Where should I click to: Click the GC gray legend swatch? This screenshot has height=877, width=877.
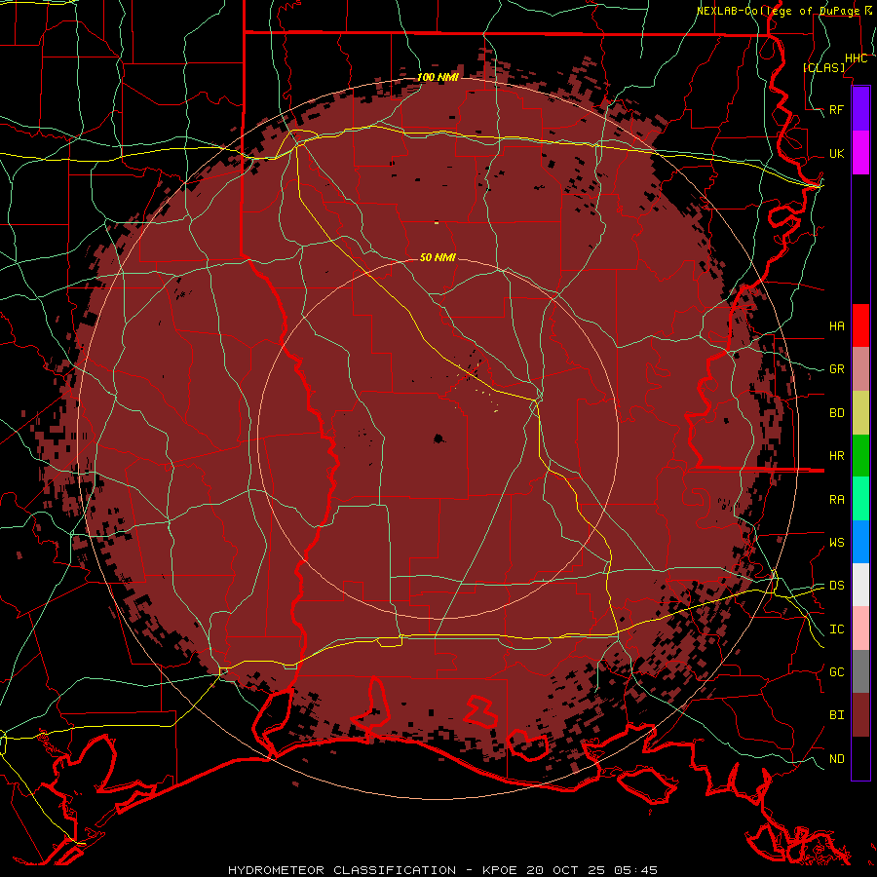click(x=860, y=671)
